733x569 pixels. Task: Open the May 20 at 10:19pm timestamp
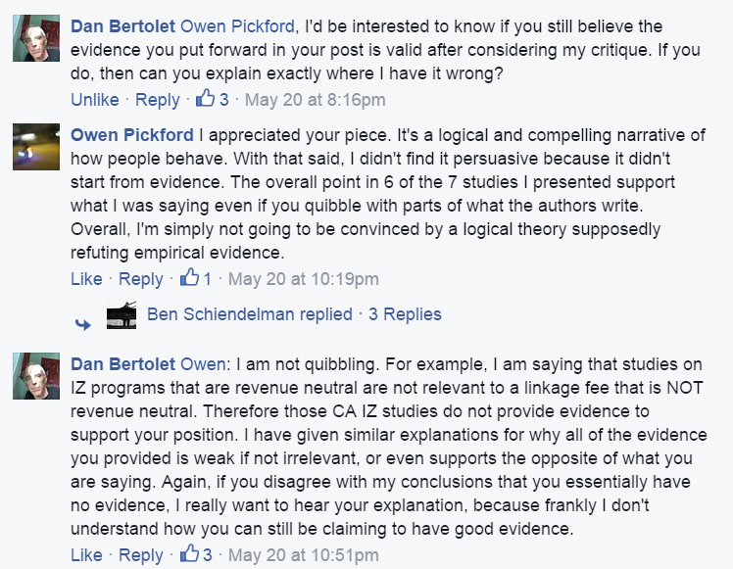303,279
